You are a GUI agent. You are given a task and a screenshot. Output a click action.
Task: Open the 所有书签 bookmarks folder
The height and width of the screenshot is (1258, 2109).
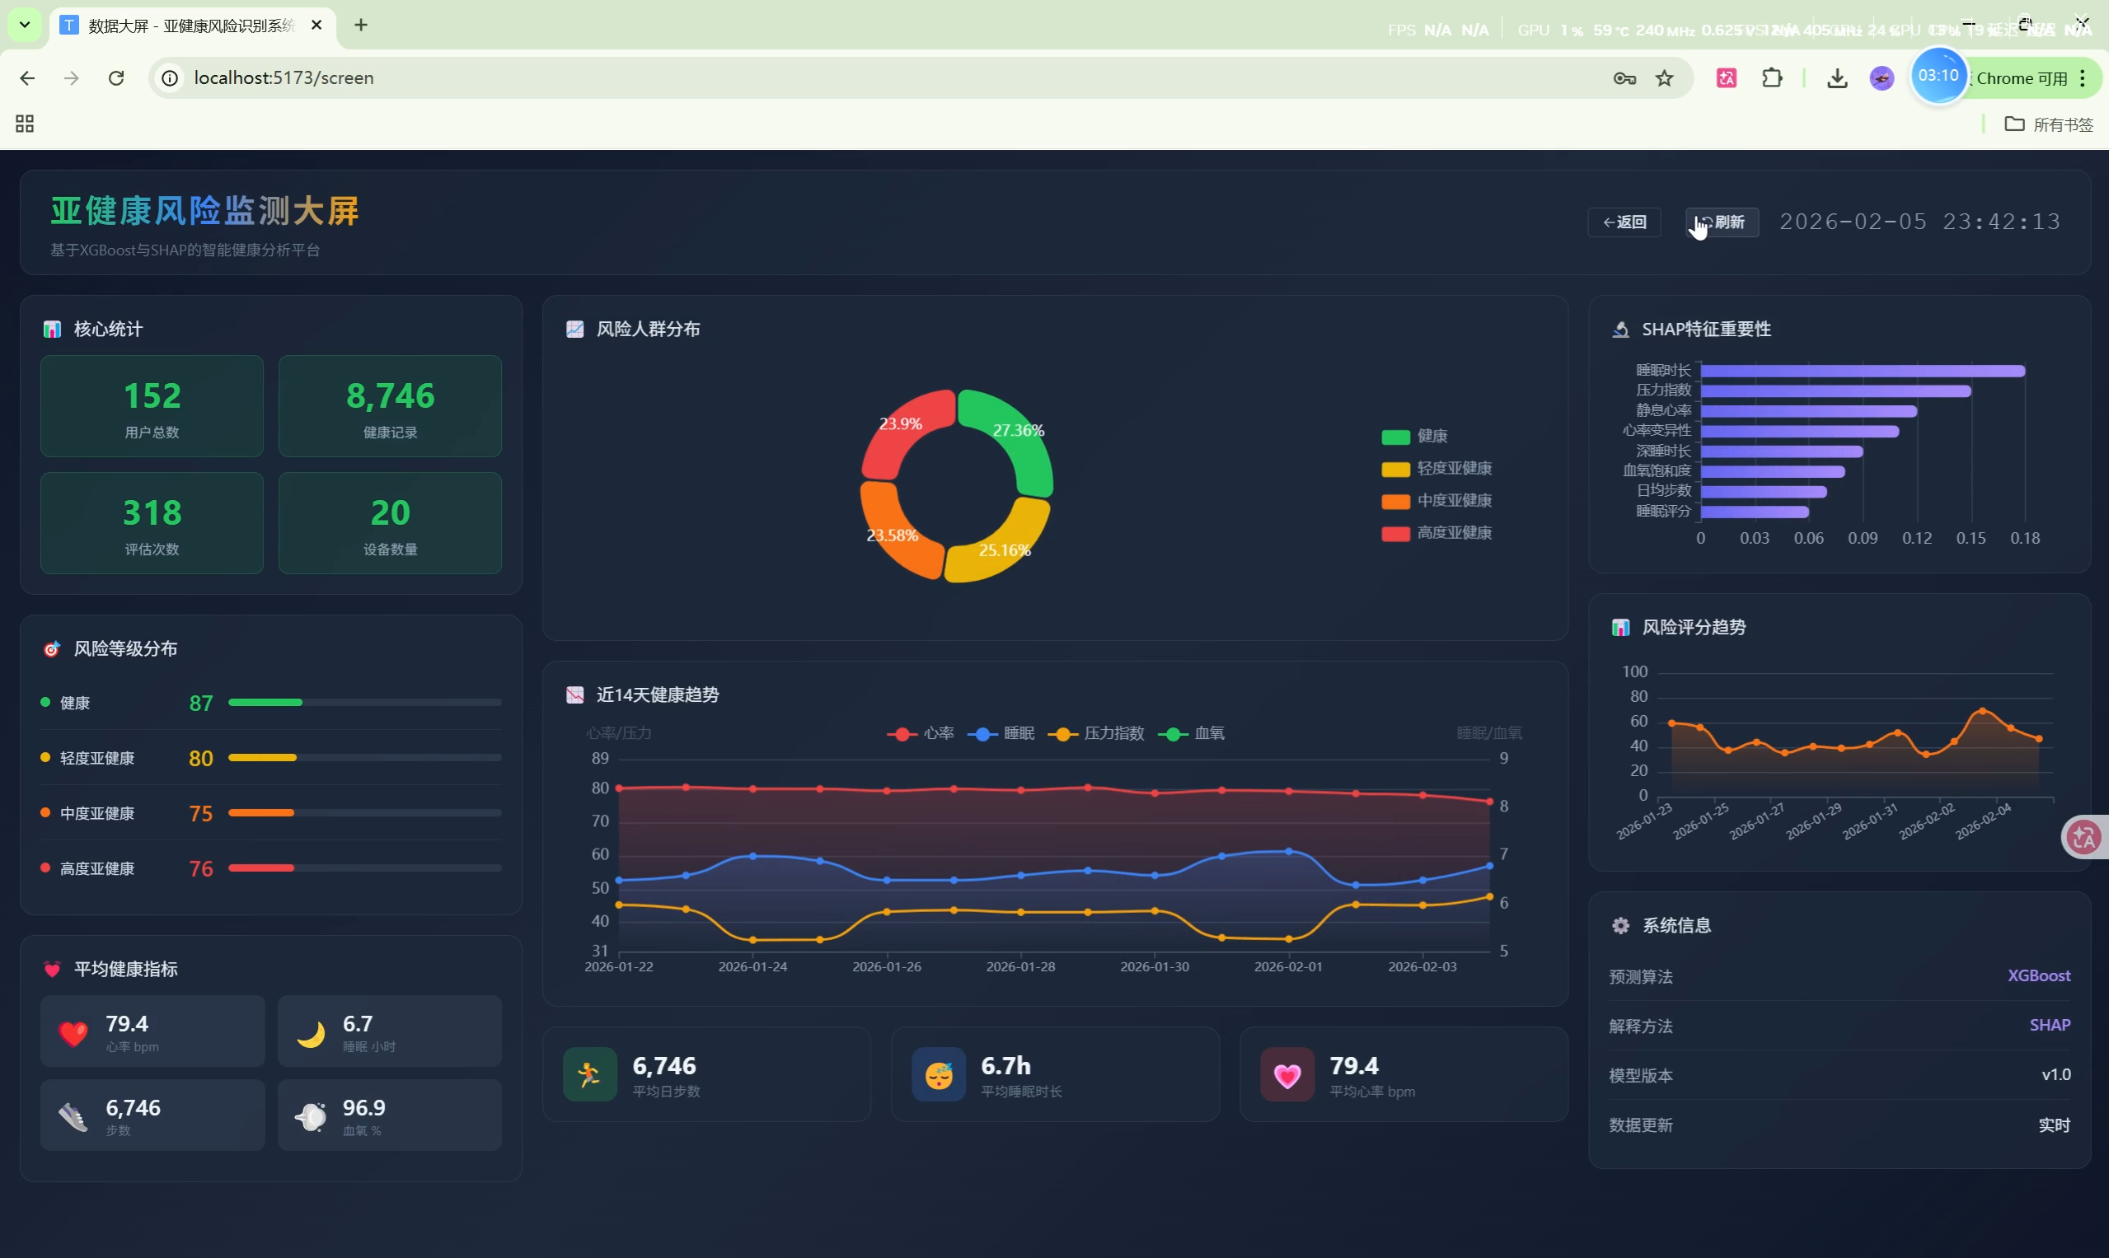2049,124
